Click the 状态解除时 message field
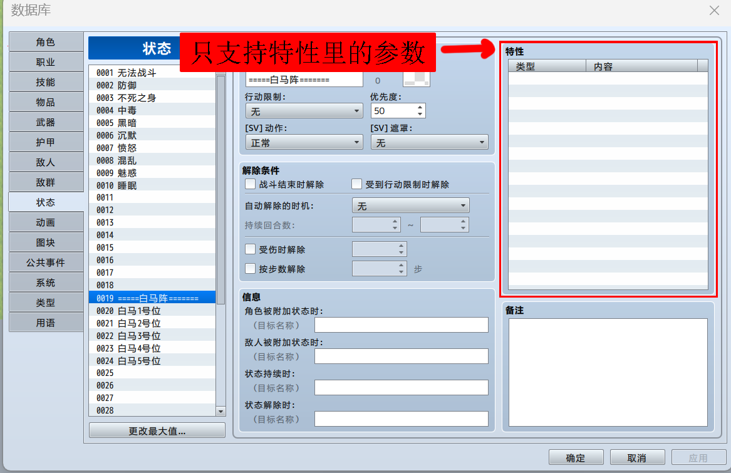Screen dimensions: 731x473 point(402,418)
